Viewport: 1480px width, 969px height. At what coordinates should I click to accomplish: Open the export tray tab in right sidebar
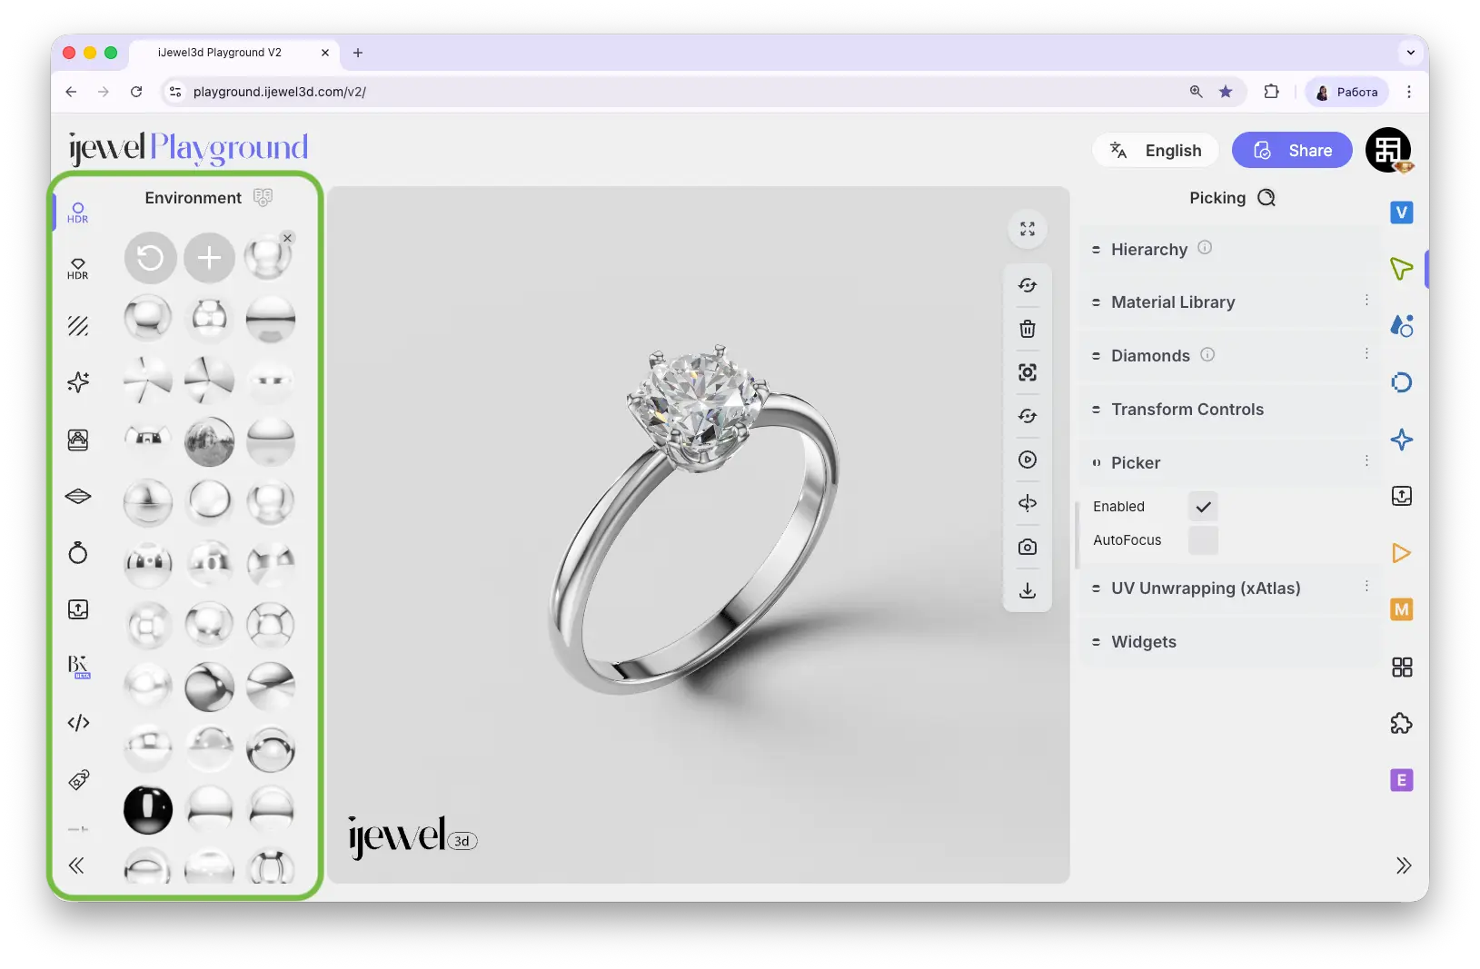pos(1402,496)
